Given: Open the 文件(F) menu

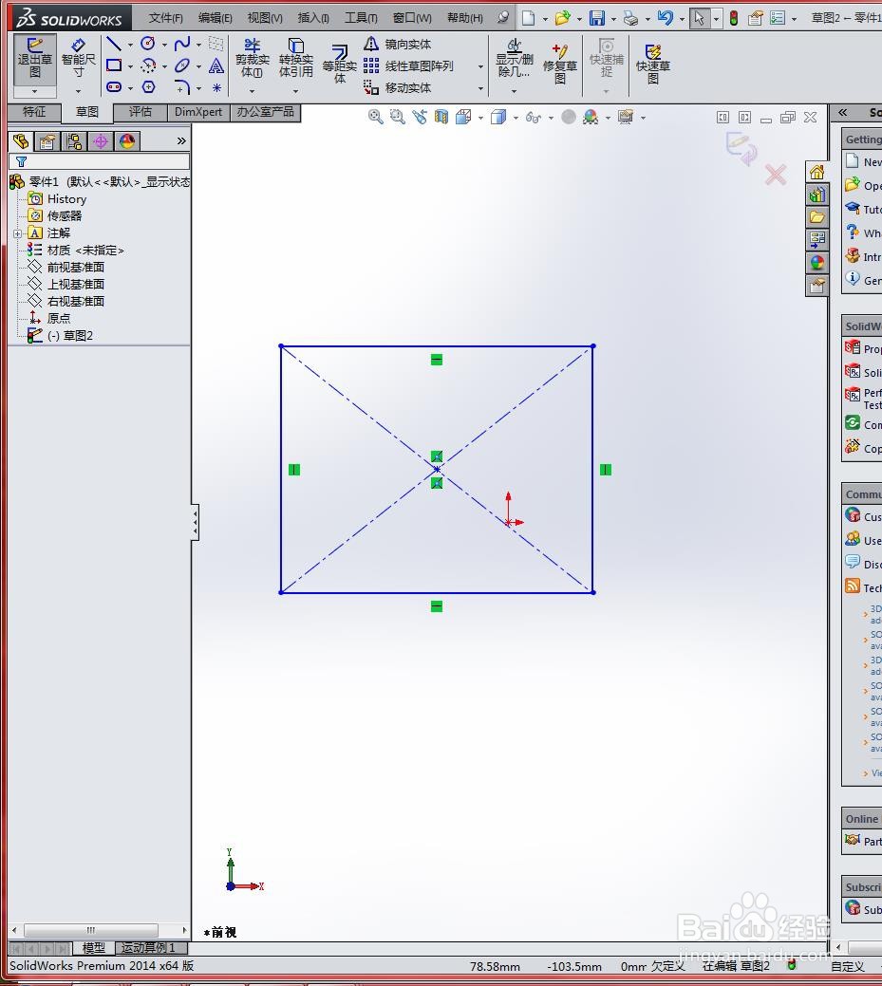Looking at the screenshot, I should tap(165, 18).
